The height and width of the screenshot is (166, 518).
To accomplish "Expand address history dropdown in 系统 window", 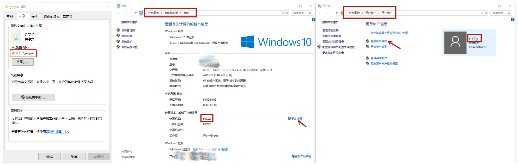I will pos(283,13).
